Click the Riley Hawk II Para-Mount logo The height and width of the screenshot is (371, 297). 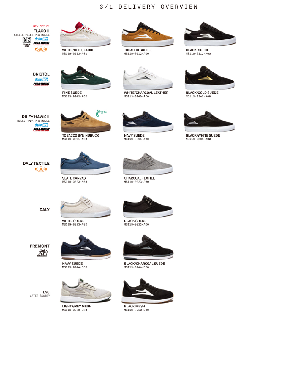pos(41,129)
